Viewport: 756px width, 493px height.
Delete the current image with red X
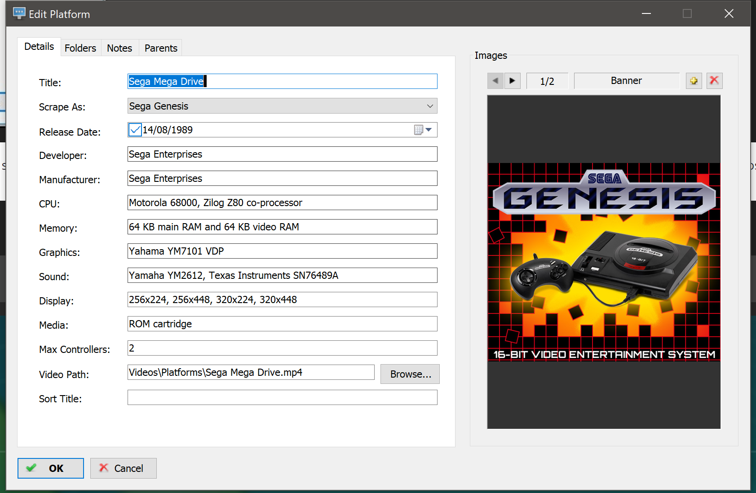tap(714, 81)
